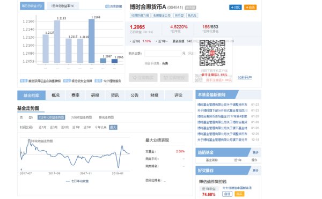Set time range to 近3月
This screenshot has height=199, width=322.
tap(54, 128)
